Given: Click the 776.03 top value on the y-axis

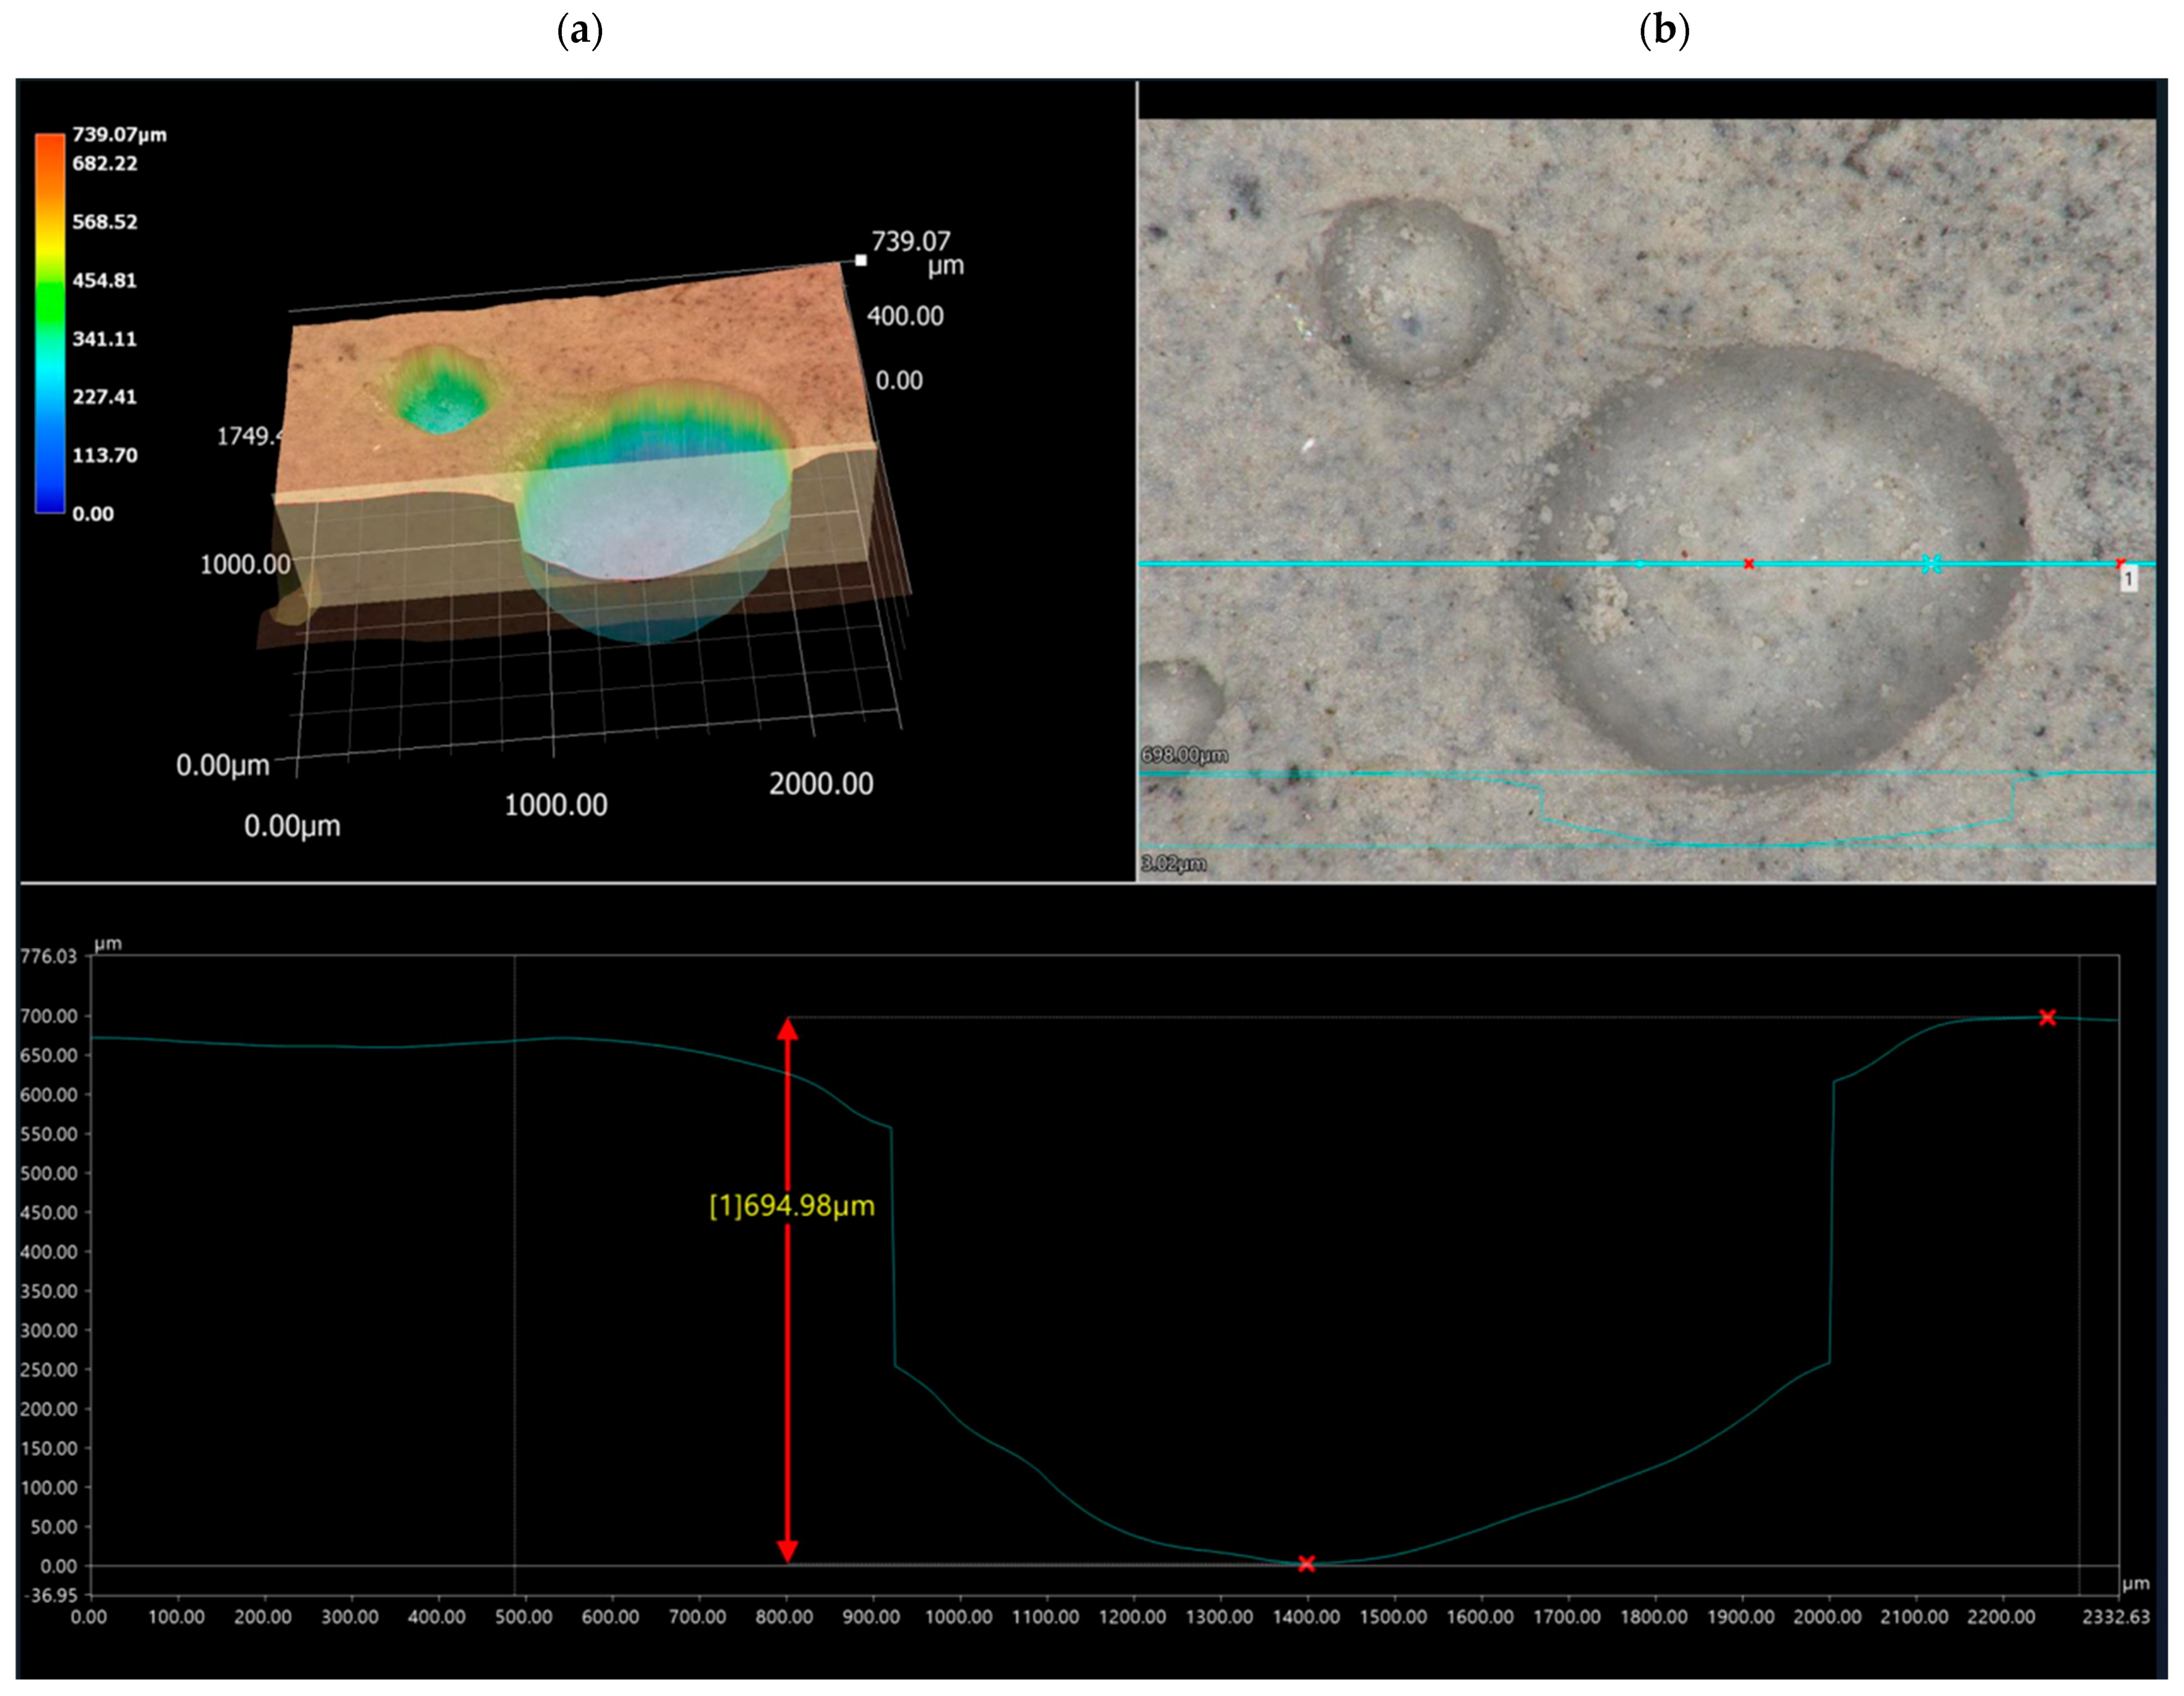Looking at the screenshot, I should pos(48,957).
